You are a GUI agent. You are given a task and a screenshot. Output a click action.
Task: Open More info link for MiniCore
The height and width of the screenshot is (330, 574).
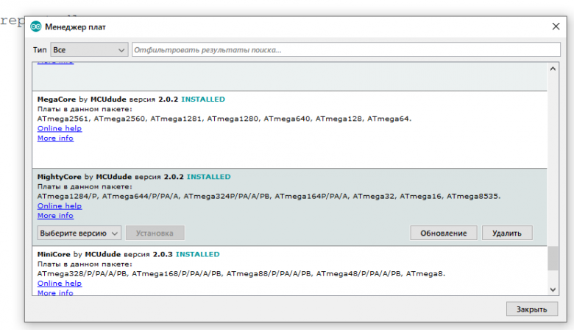pyautogui.click(x=55, y=292)
